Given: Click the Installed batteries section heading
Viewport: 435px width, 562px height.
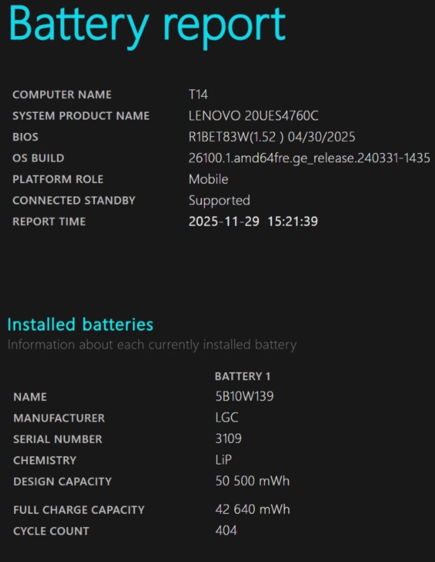Looking at the screenshot, I should (80, 325).
